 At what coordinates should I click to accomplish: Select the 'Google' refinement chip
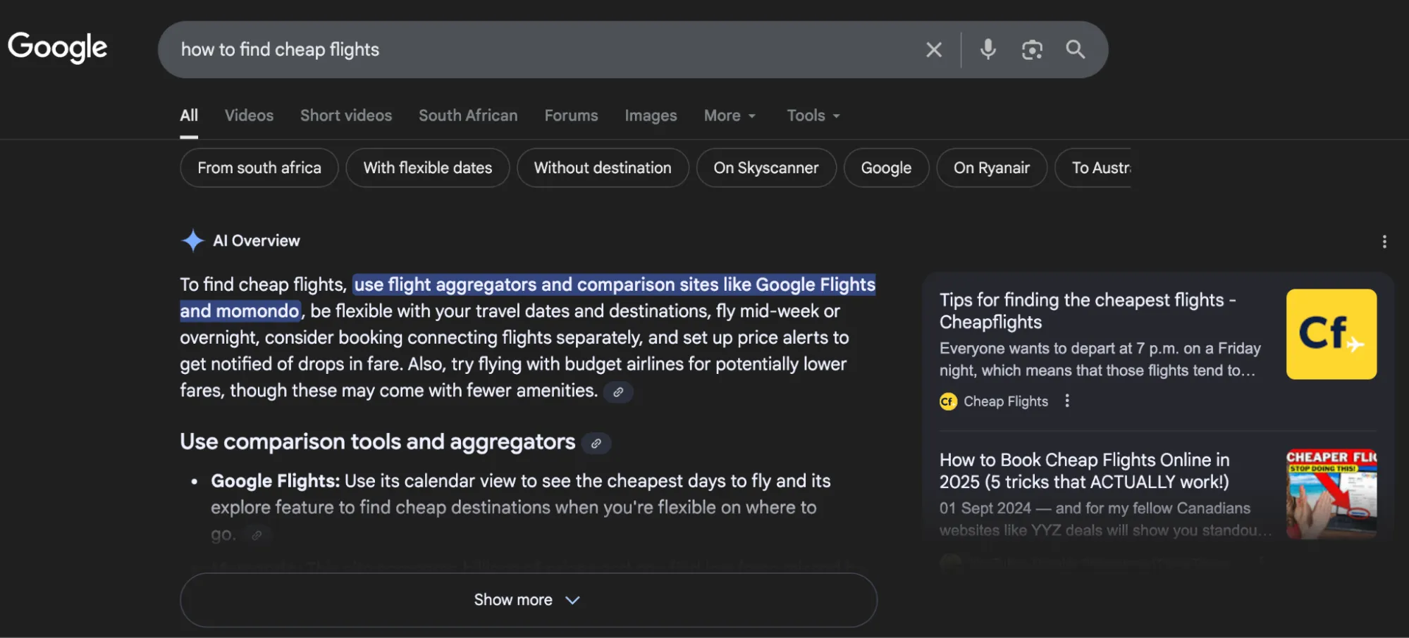886,168
